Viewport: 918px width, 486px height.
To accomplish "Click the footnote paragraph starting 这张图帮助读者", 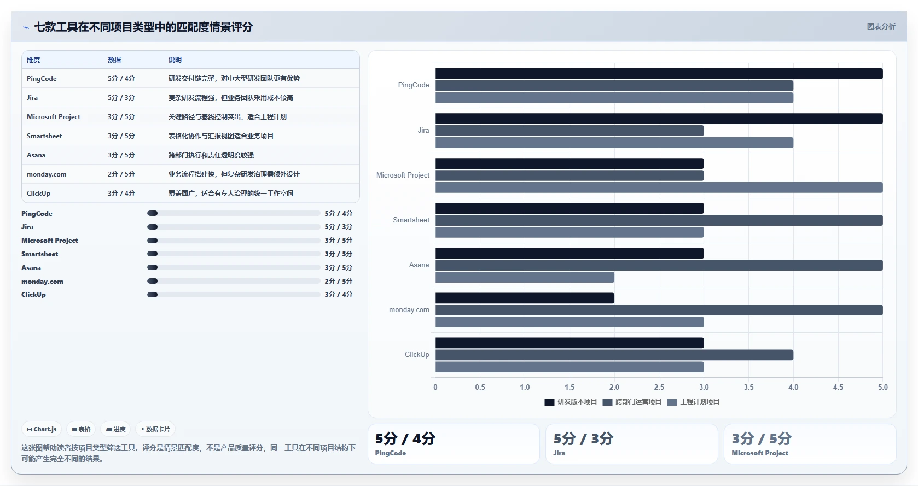I will [x=189, y=453].
